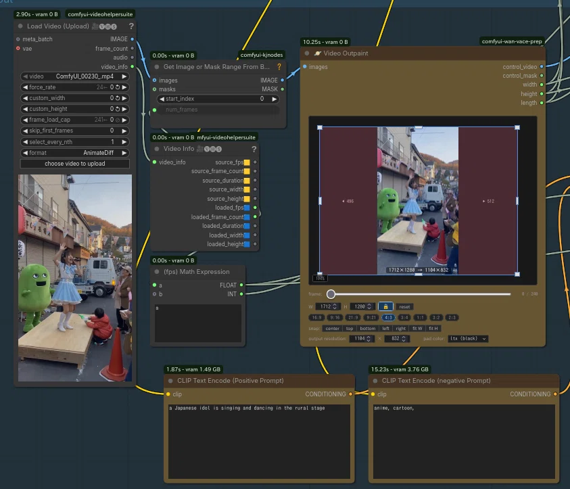Open help for Video Info node
The width and height of the screenshot is (570, 489).
(254, 149)
